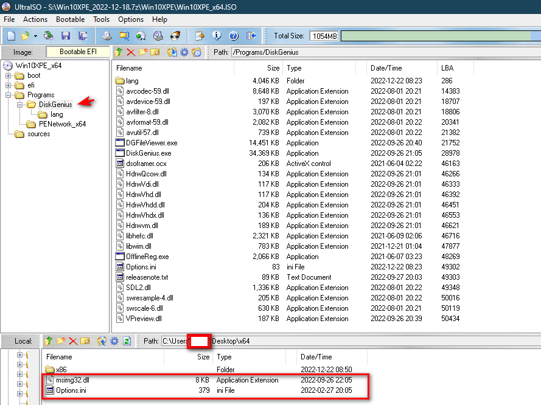Open the Bootable menu

point(71,19)
